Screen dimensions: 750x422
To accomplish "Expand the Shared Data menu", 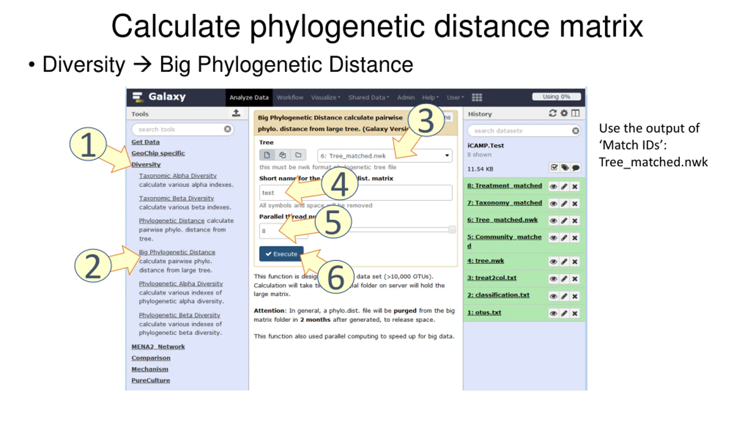I will pos(368,98).
